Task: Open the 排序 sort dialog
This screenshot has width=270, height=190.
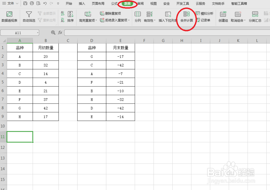Action: tap(70, 17)
